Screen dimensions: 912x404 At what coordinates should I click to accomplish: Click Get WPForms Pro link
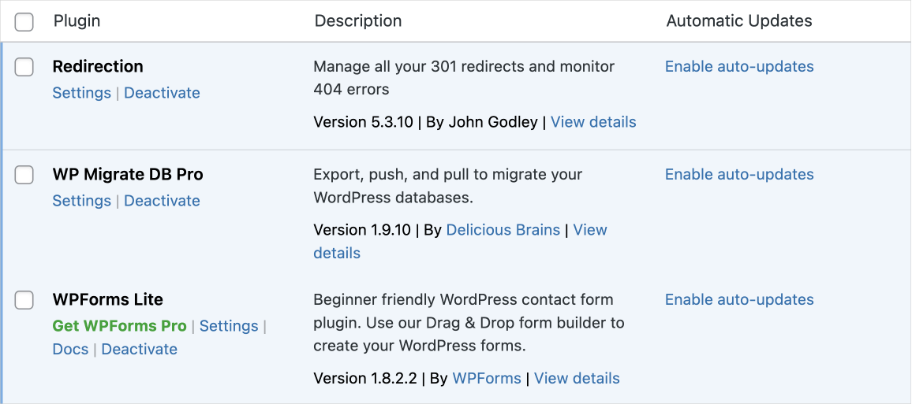pos(119,326)
